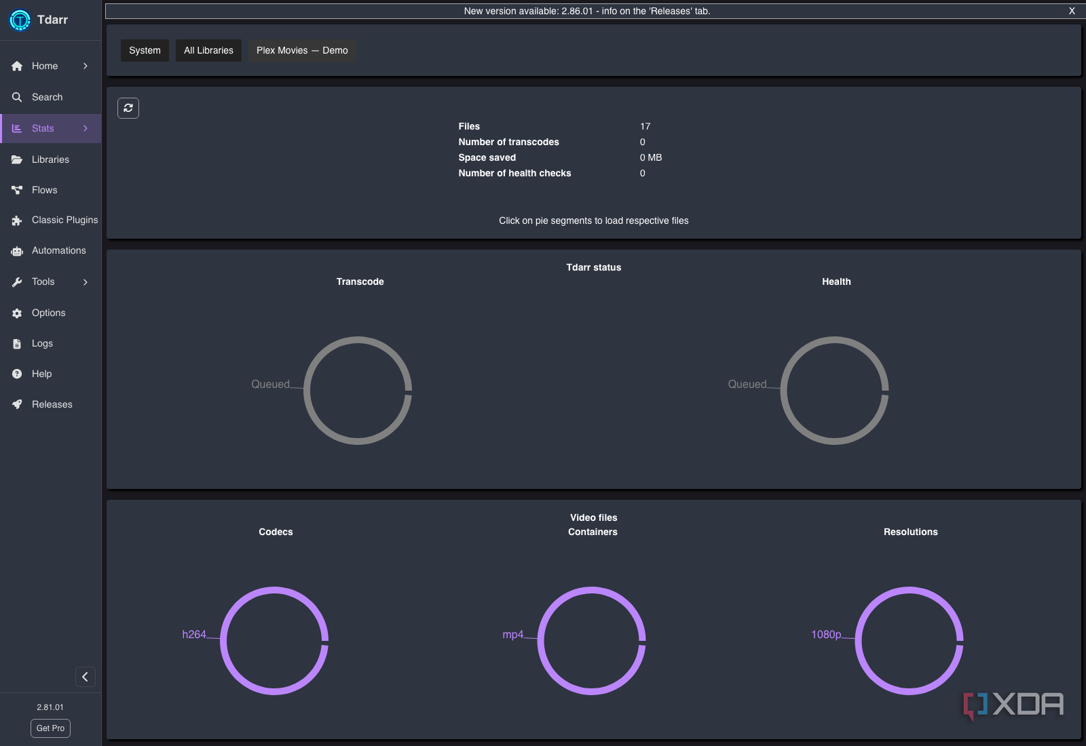Click the Get Pro button
The width and height of the screenshot is (1086, 746).
coord(50,728)
